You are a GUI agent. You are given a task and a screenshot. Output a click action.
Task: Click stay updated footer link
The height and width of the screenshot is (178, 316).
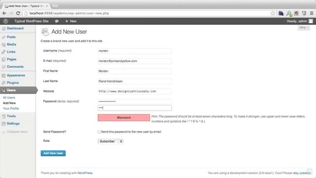[x=302, y=173]
